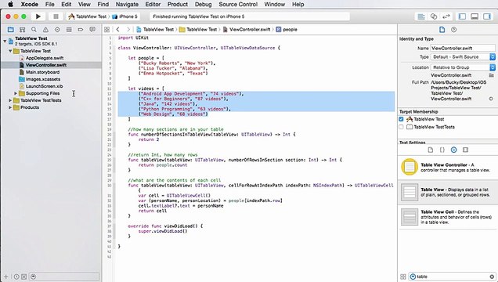Open the Debug menu
The width and height of the screenshot is (498, 282).
click(204, 5)
